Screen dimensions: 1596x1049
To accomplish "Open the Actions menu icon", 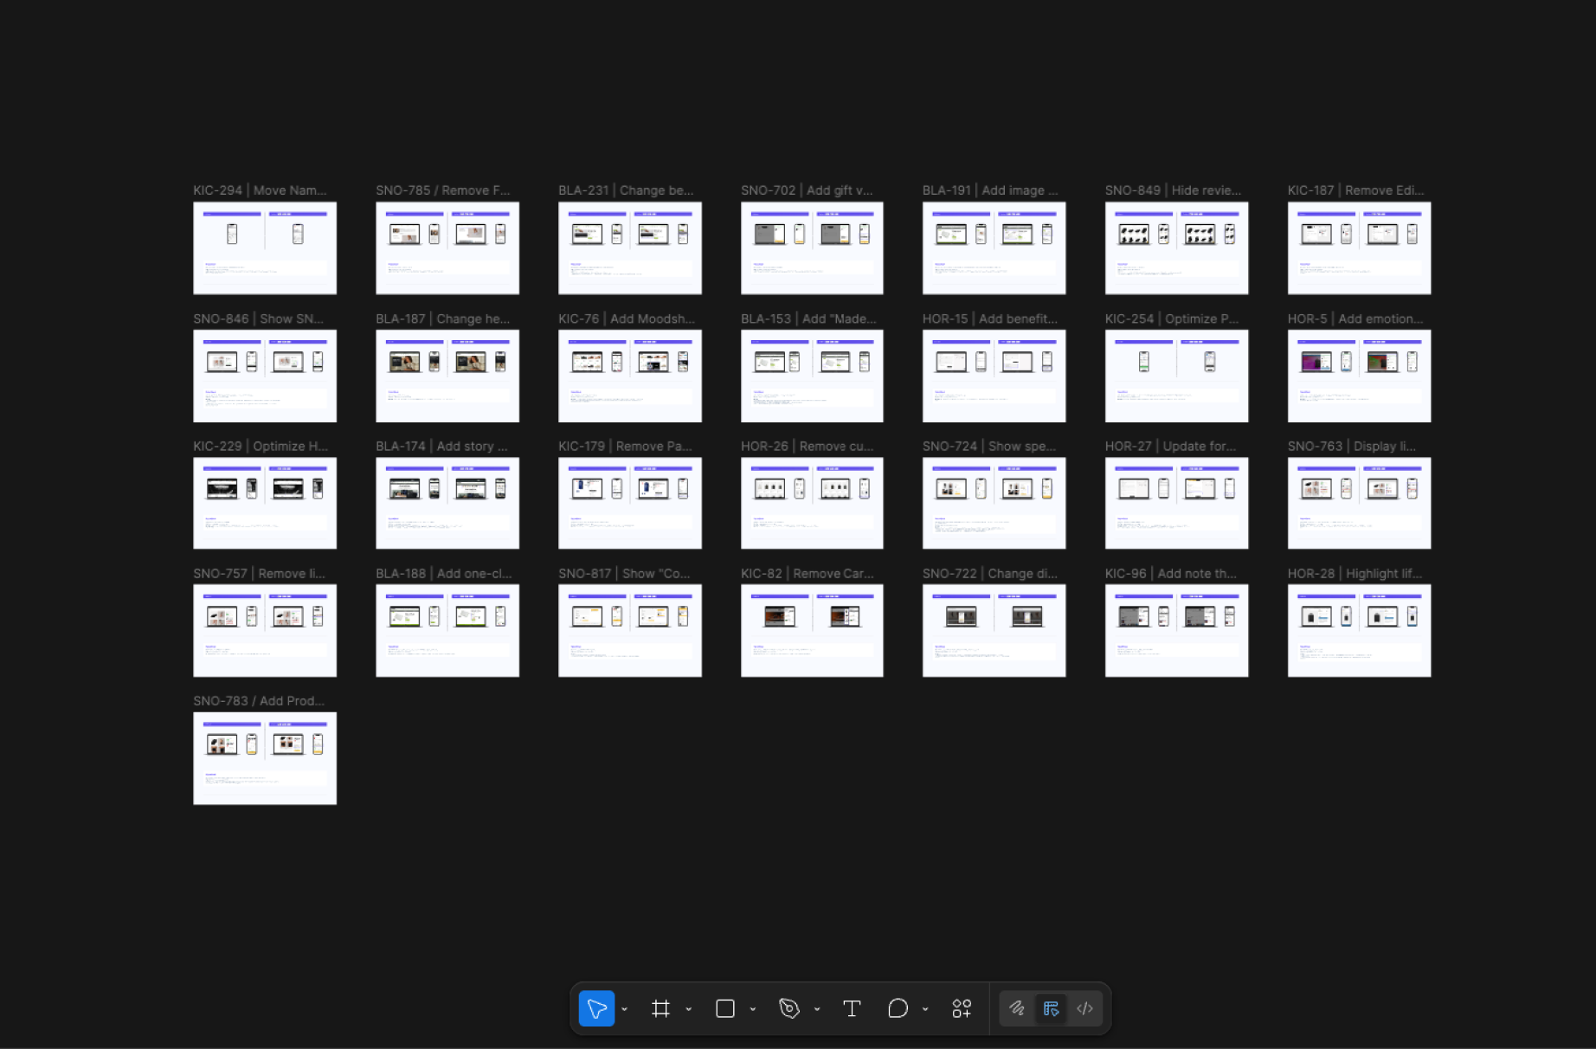I will pos(962,1008).
